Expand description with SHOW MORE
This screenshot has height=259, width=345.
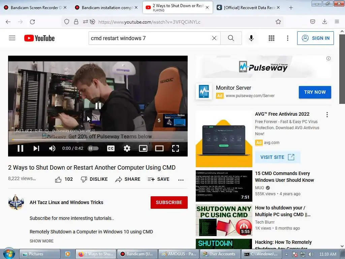tap(41, 241)
